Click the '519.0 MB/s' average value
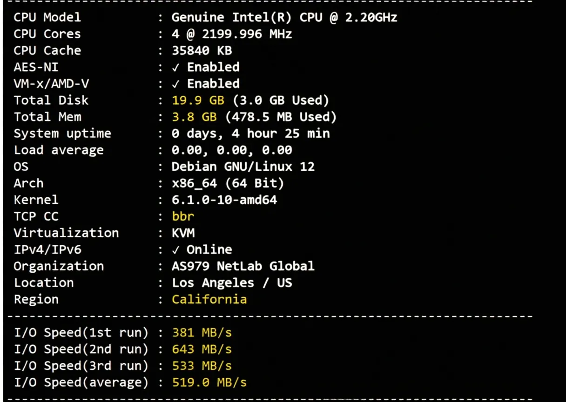Screen dimensions: 566x402 tap(209, 382)
